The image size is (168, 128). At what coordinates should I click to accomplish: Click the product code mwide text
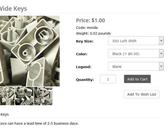pyautogui.click(x=87, y=27)
